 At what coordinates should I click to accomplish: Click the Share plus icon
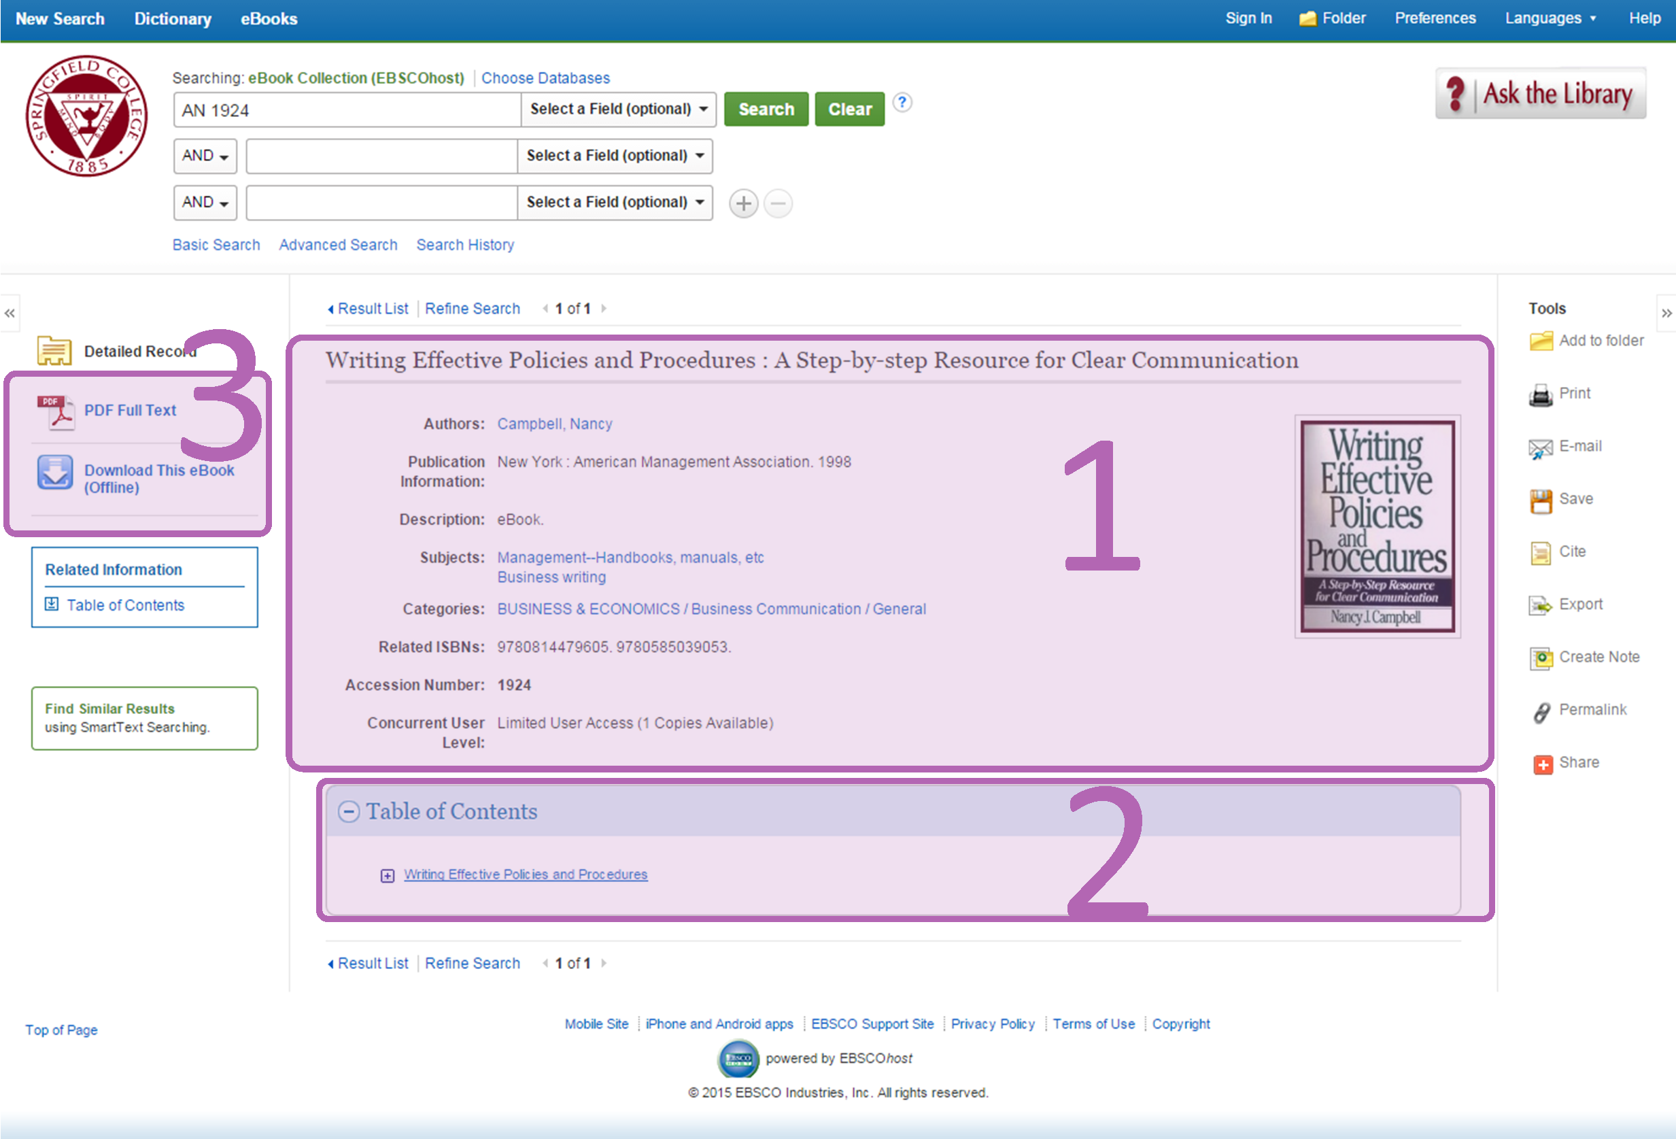click(x=1542, y=764)
